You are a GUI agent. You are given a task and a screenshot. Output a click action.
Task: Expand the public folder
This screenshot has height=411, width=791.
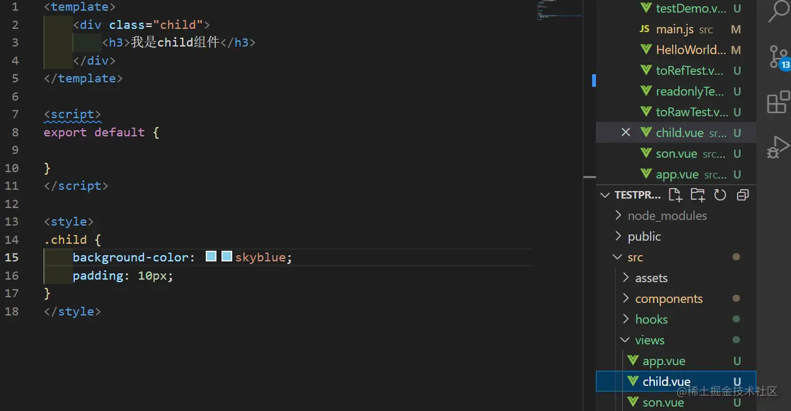click(x=644, y=236)
